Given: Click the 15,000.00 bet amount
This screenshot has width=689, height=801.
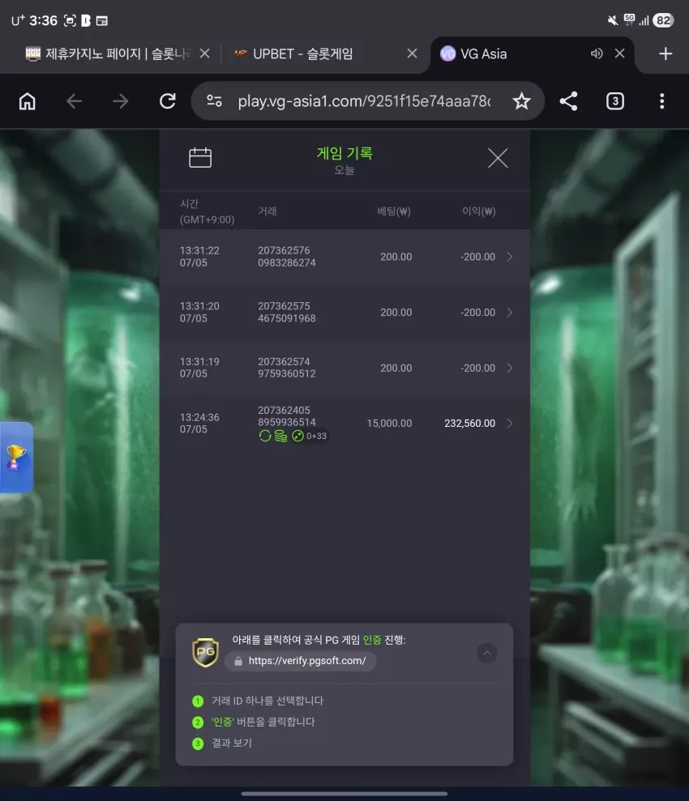Looking at the screenshot, I should point(389,424).
